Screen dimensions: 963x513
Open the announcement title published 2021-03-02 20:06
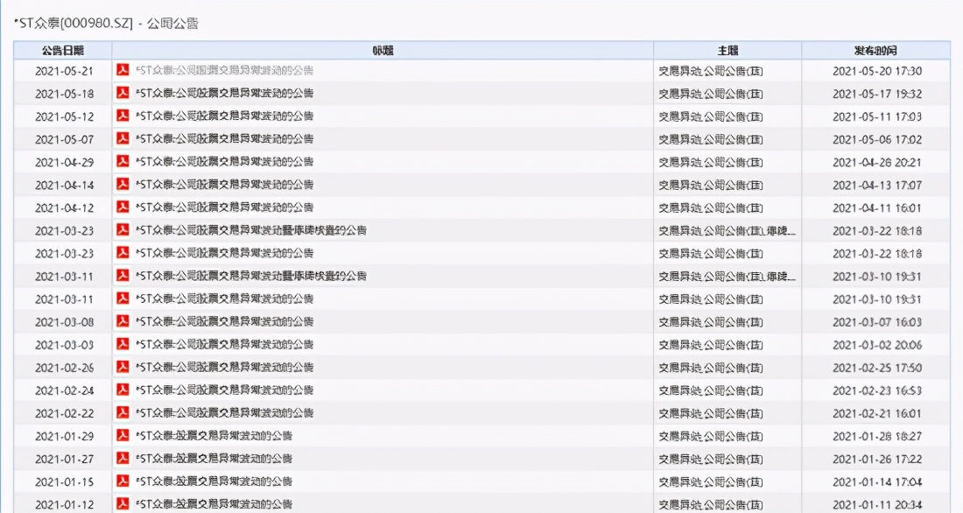coord(224,344)
